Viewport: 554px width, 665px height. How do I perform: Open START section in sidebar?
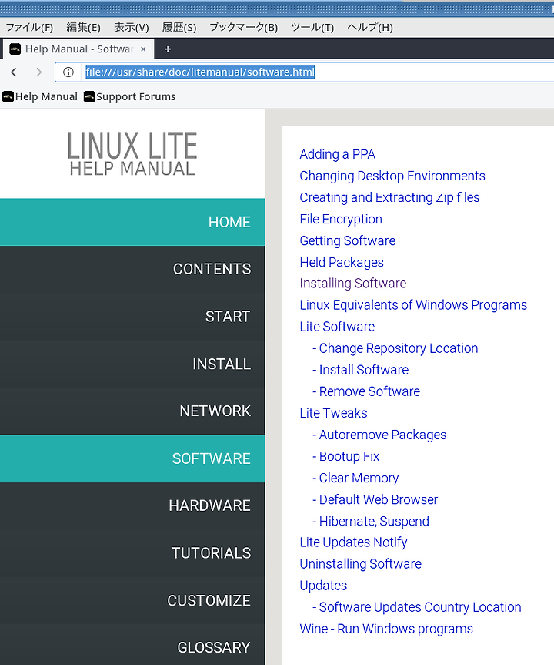coord(132,317)
